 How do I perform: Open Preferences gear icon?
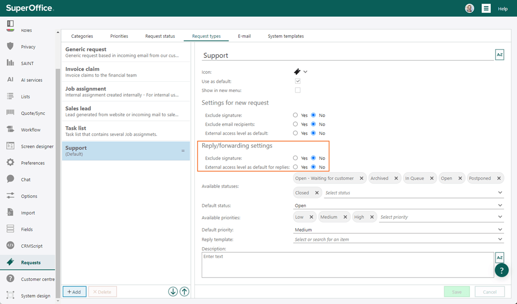click(x=10, y=162)
